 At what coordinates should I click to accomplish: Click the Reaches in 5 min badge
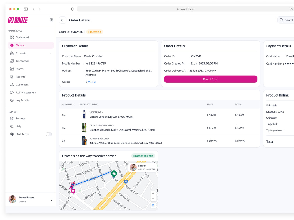pos(143,156)
